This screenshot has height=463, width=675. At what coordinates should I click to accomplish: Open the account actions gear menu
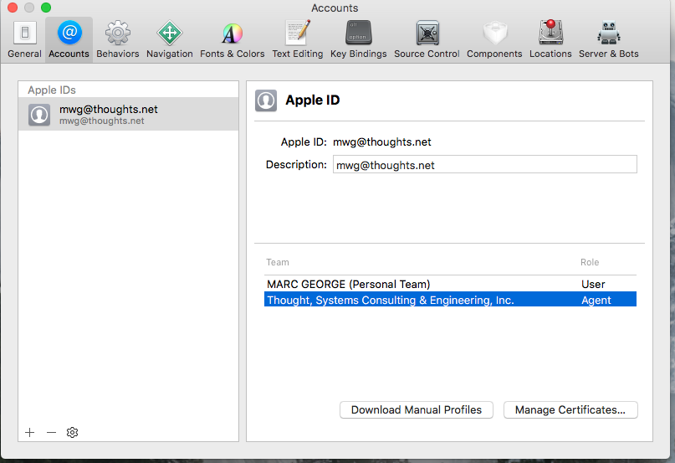tap(72, 432)
